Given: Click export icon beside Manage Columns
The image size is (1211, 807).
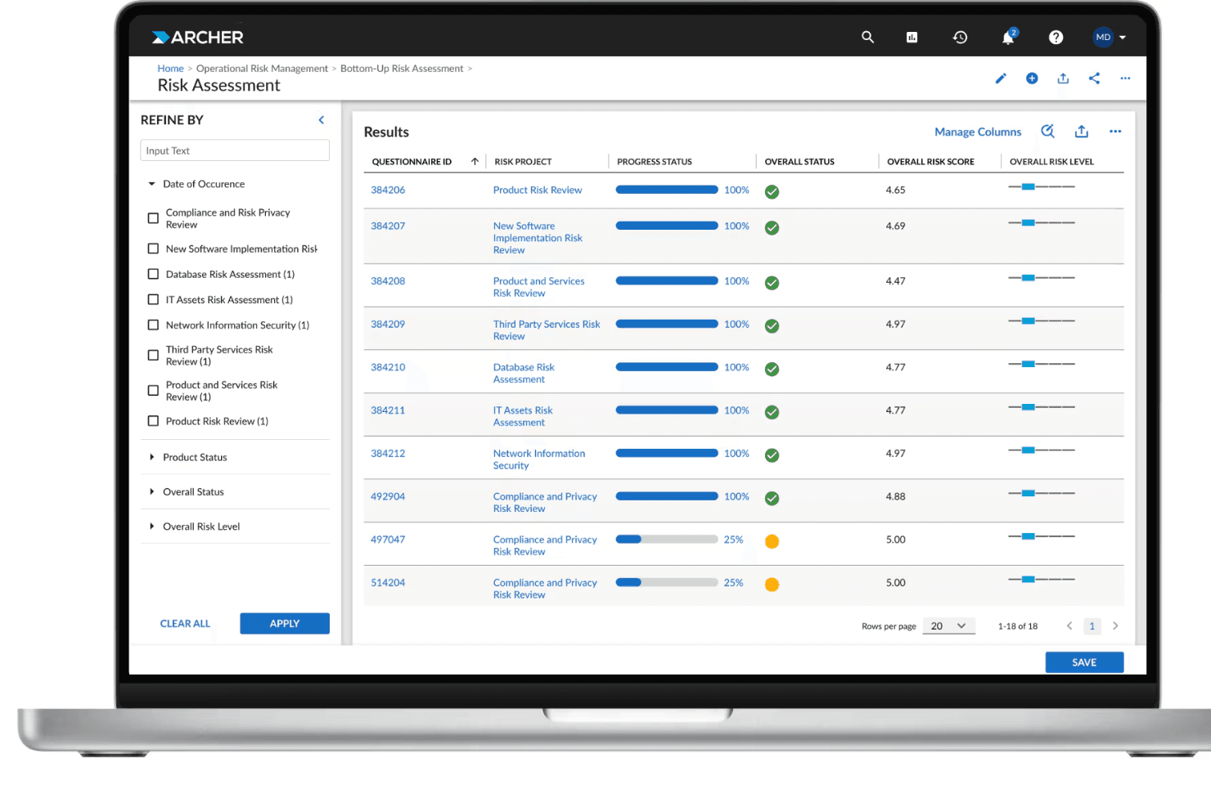Looking at the screenshot, I should click(x=1081, y=132).
